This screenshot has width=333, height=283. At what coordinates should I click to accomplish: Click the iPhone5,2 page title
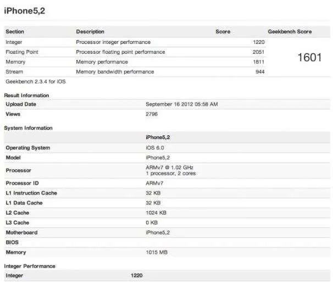point(25,10)
